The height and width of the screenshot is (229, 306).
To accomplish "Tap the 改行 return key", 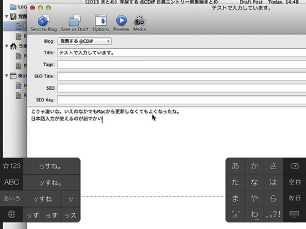I will coord(294,198).
